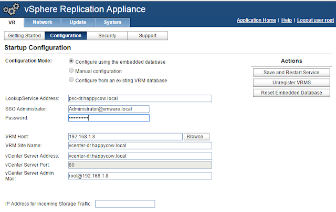
Task: Browse for the VRM Host
Action: tap(197, 137)
